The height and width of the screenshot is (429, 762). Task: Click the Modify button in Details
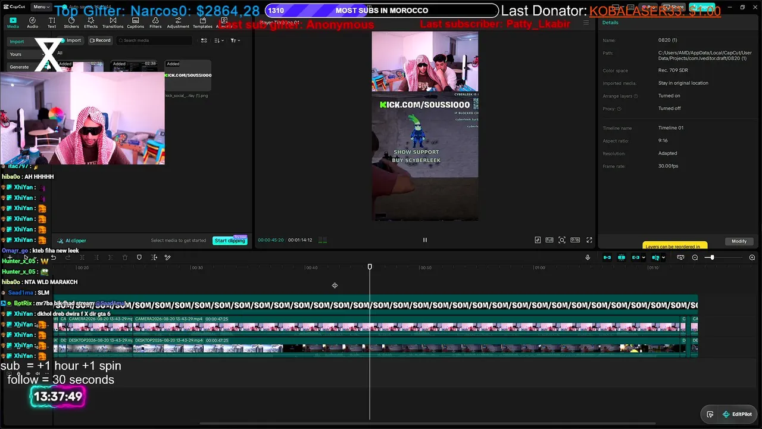click(739, 241)
